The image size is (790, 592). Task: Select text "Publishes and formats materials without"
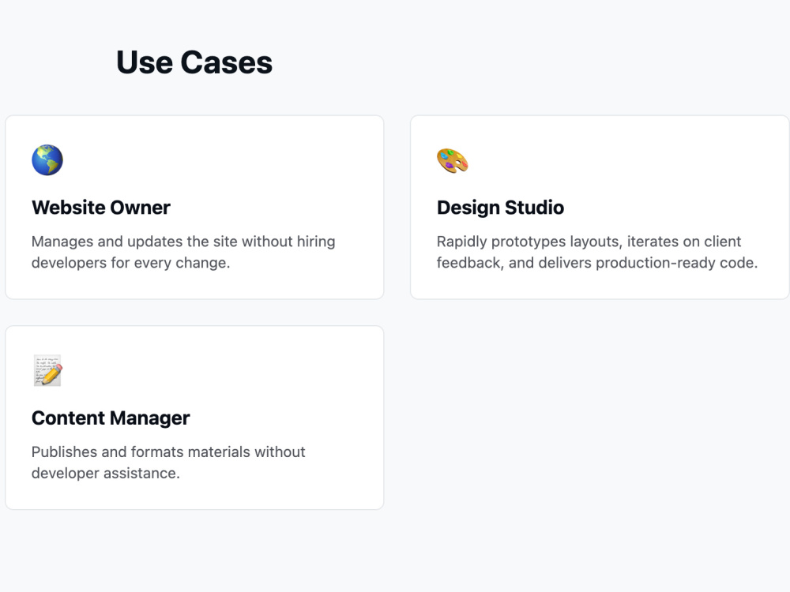pyautogui.click(x=168, y=452)
